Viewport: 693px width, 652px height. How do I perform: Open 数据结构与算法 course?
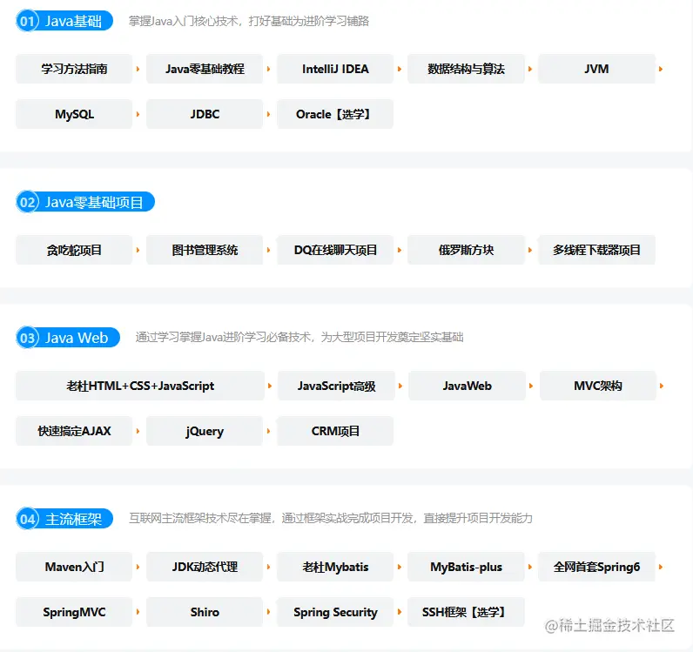[466, 69]
